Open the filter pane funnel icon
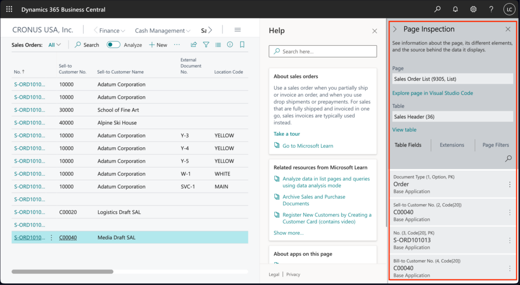The image size is (520, 285). [x=206, y=45]
